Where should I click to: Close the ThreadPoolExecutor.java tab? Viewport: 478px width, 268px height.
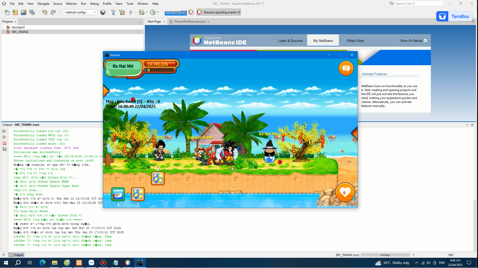pos(208,22)
